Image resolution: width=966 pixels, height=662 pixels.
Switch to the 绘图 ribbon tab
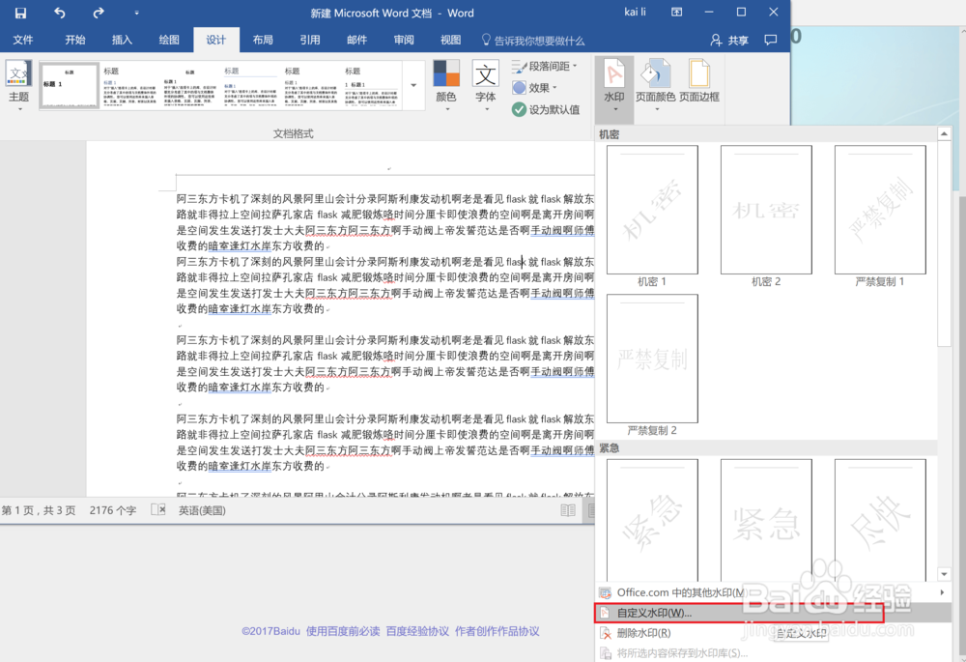coord(169,40)
